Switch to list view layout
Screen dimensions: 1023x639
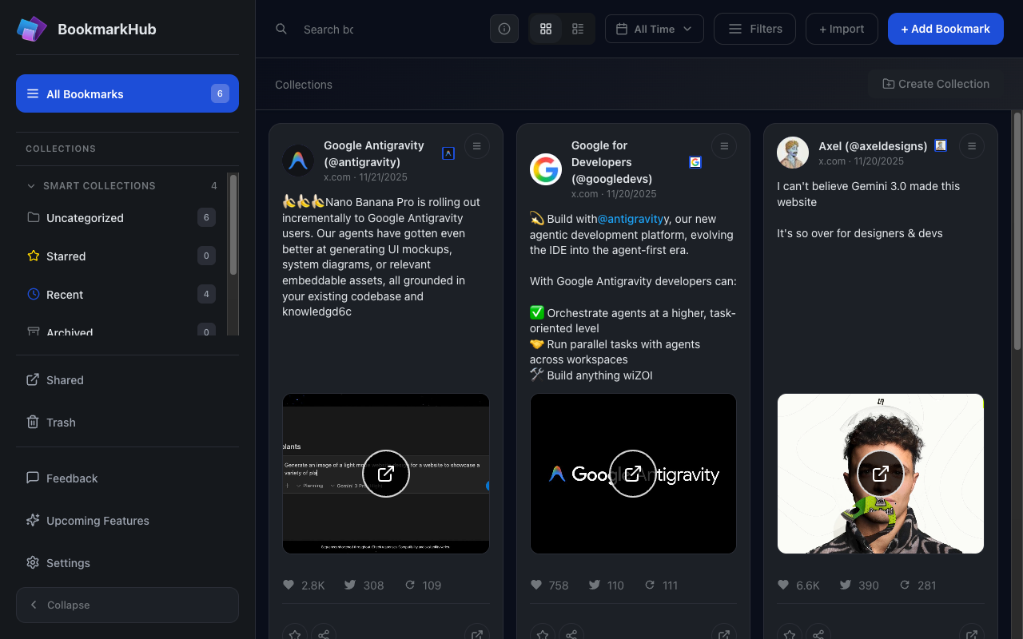coord(578,29)
